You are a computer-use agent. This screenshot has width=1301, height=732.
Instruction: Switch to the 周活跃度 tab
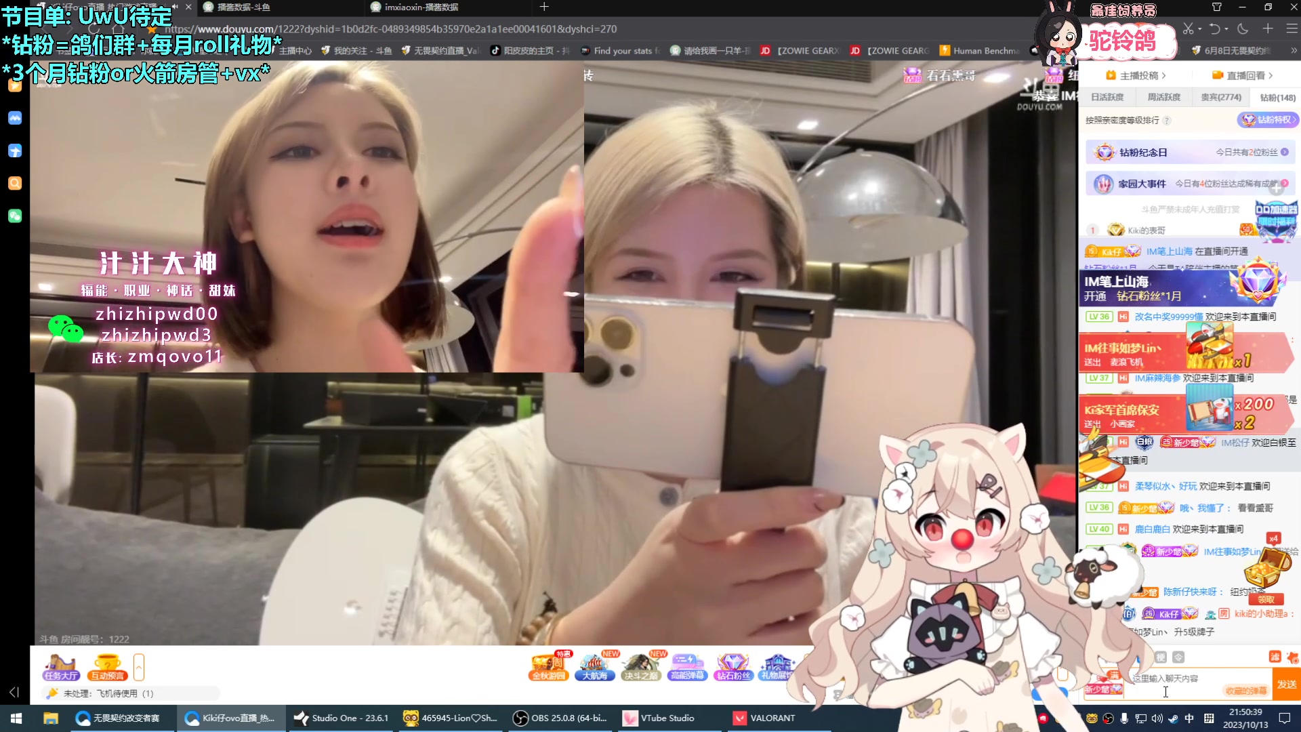[1163, 98]
